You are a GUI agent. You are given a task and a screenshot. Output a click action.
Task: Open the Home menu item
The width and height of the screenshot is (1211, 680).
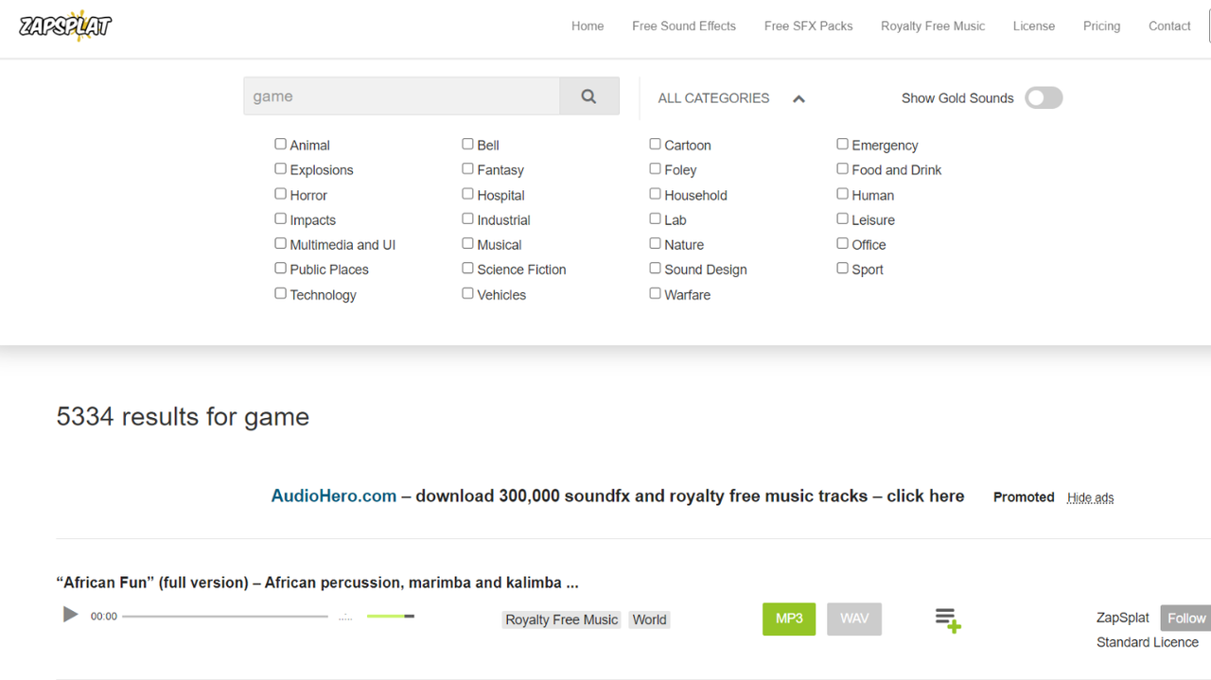point(588,26)
